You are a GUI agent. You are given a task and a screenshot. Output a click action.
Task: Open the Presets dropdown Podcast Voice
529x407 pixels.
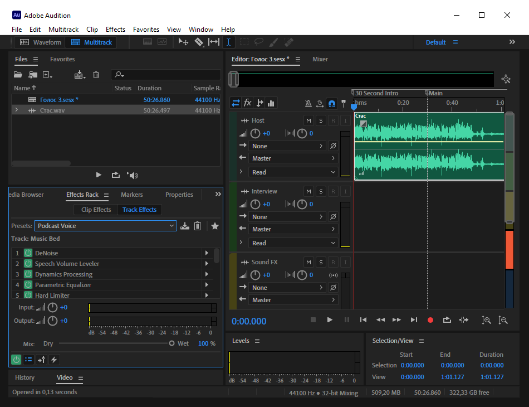click(x=105, y=226)
